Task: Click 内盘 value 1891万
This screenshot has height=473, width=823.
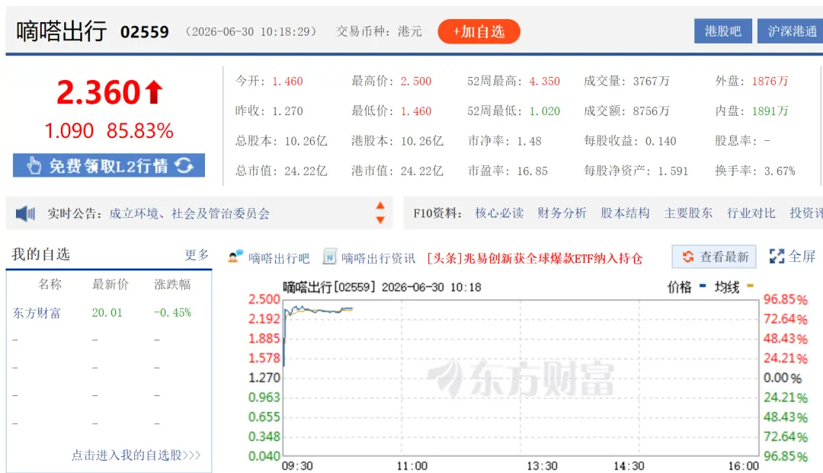Action: coord(770,111)
